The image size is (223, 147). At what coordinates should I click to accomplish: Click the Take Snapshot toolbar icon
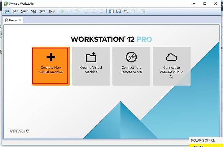tap(87, 11)
